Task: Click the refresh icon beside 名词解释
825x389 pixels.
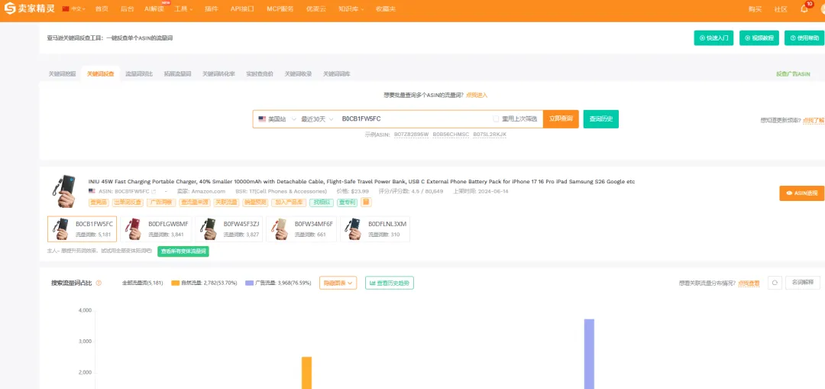Action: pyautogui.click(x=775, y=283)
